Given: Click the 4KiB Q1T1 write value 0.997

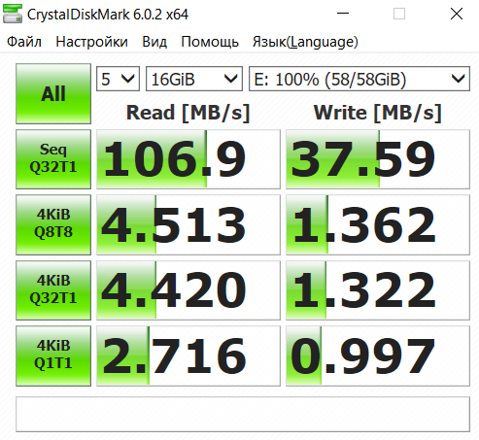Looking at the screenshot, I should click(378, 355).
